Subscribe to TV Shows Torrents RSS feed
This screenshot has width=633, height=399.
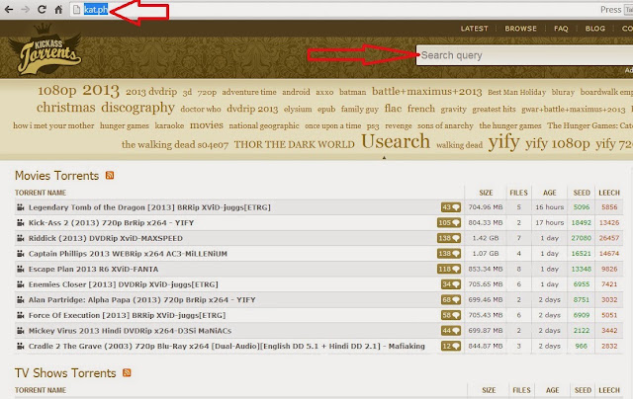[x=127, y=372]
